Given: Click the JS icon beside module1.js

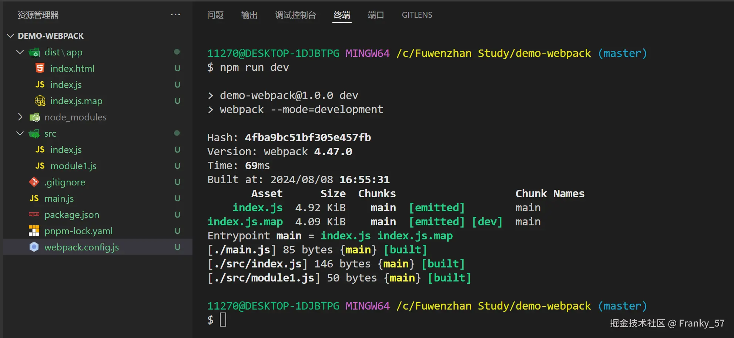Looking at the screenshot, I should tap(40, 166).
